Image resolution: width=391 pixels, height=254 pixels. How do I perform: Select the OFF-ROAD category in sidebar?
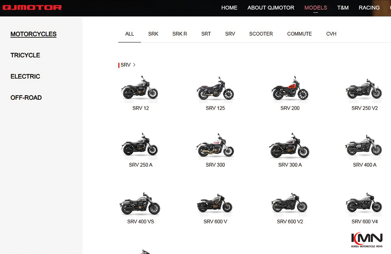coord(26,98)
